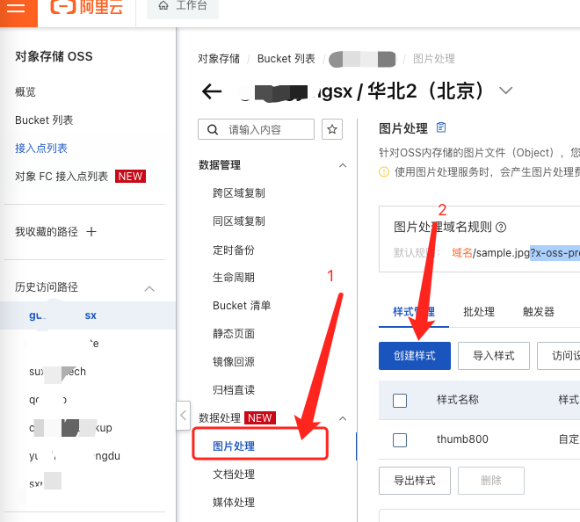Check the thumb800 style checkbox
The height and width of the screenshot is (522, 580).
(x=400, y=439)
